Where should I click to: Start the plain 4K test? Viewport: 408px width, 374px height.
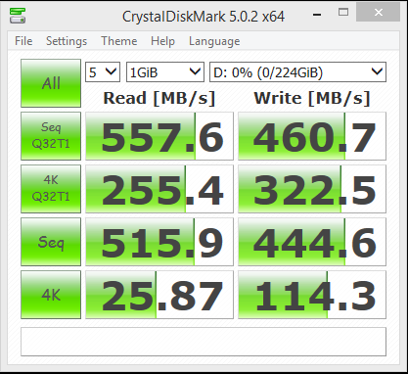coord(51,295)
